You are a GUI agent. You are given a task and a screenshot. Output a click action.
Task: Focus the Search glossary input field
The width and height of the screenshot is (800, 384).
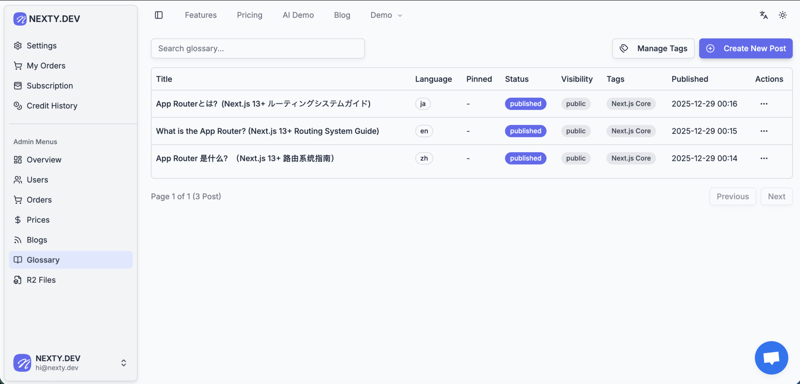(x=257, y=48)
